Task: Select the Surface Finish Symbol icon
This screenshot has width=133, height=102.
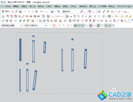Action: (x=86, y=16)
